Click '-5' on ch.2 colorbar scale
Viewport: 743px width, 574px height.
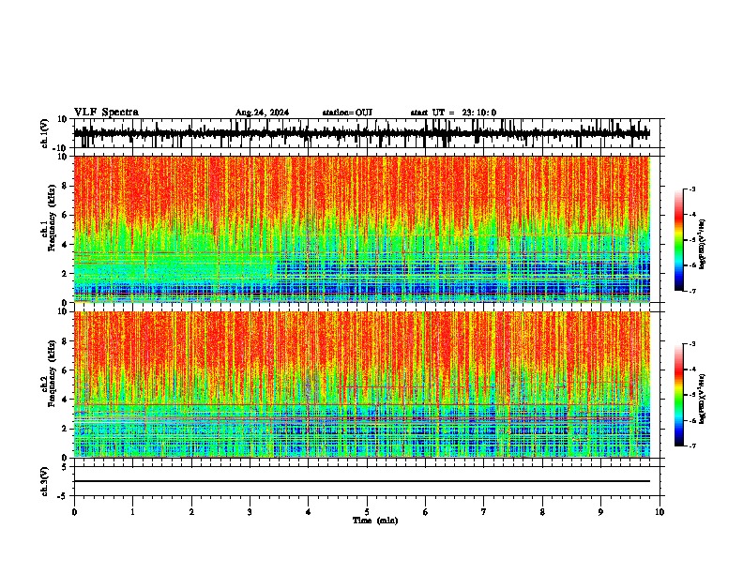click(x=692, y=395)
